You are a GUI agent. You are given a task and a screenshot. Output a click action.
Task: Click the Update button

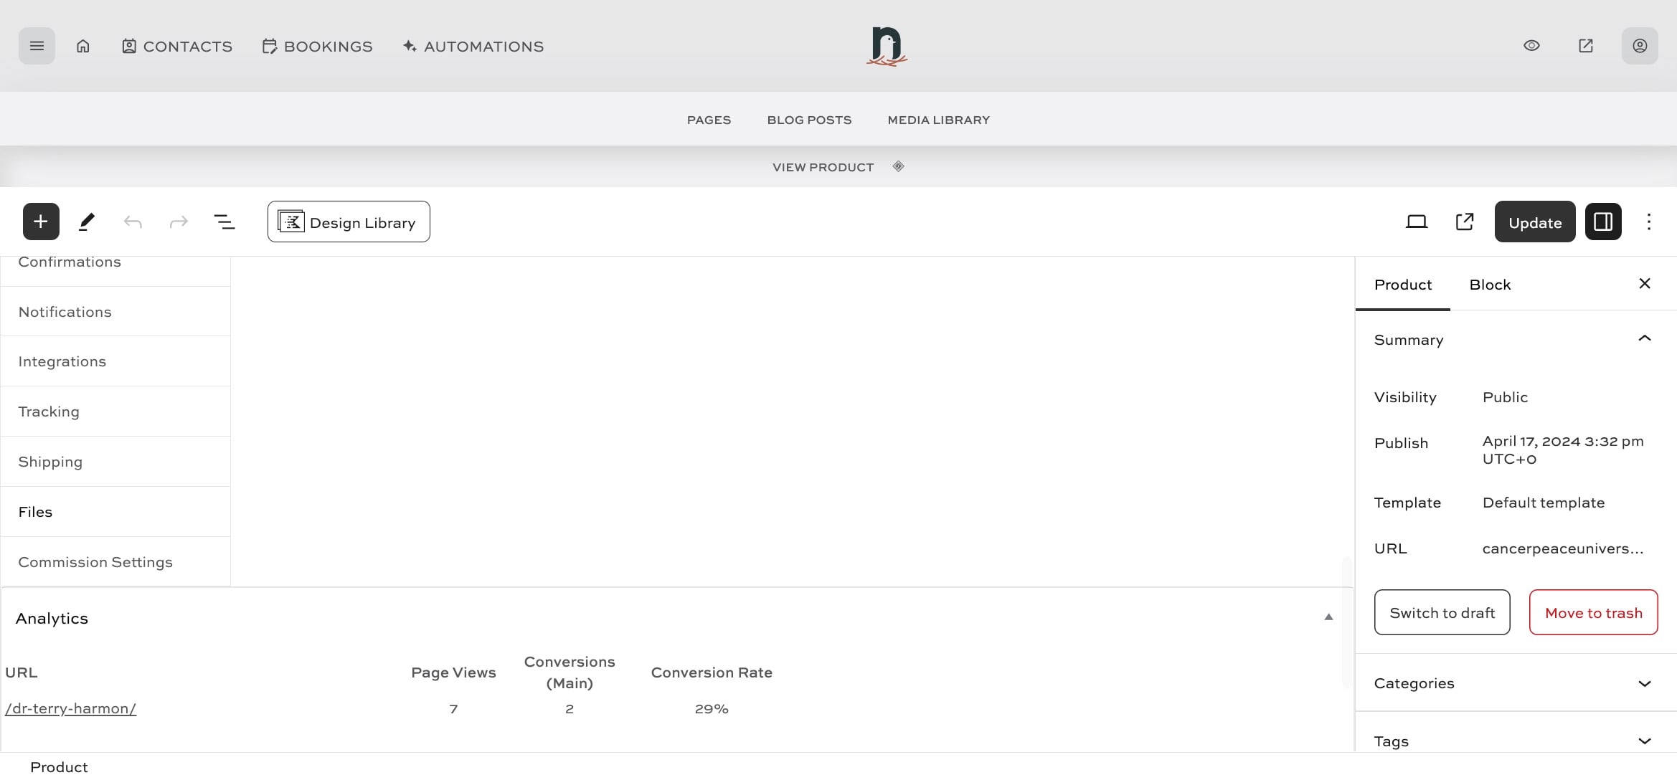(1534, 222)
